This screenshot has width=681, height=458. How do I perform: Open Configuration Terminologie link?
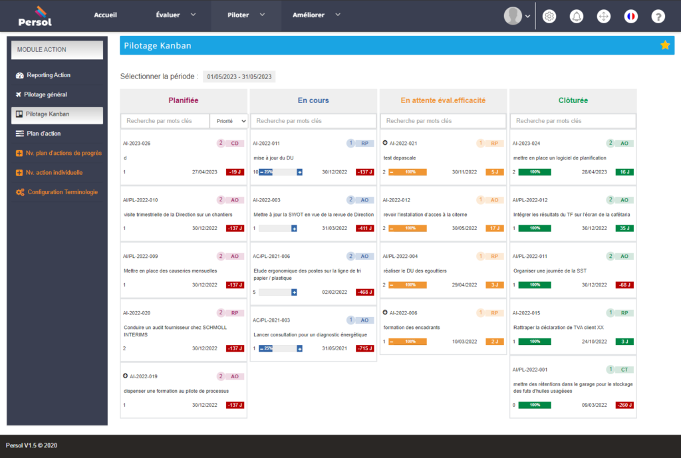tap(62, 192)
